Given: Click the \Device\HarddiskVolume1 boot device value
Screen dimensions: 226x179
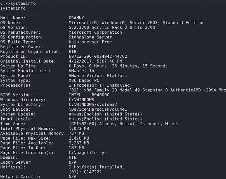Looking at the screenshot, I should point(98,109).
